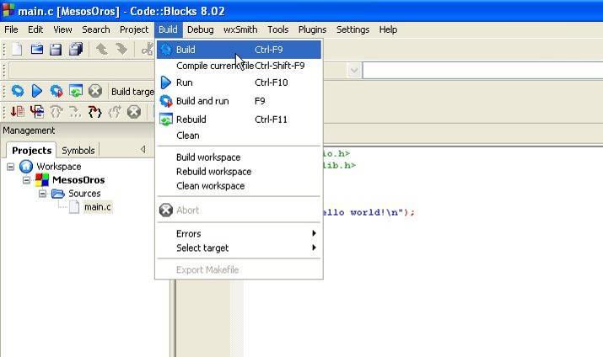This screenshot has width=603, height=357.
Task: Open the dropdown arrow beside the white search field
Action: 354,70
